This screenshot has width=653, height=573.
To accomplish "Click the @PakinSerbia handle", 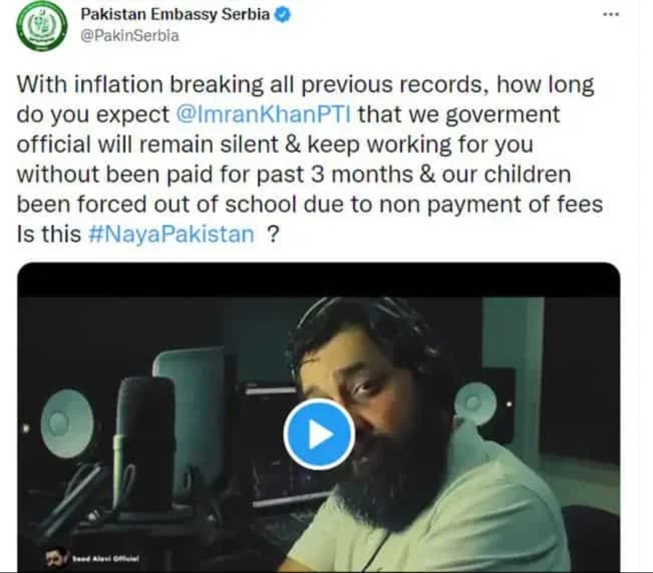I will [129, 36].
